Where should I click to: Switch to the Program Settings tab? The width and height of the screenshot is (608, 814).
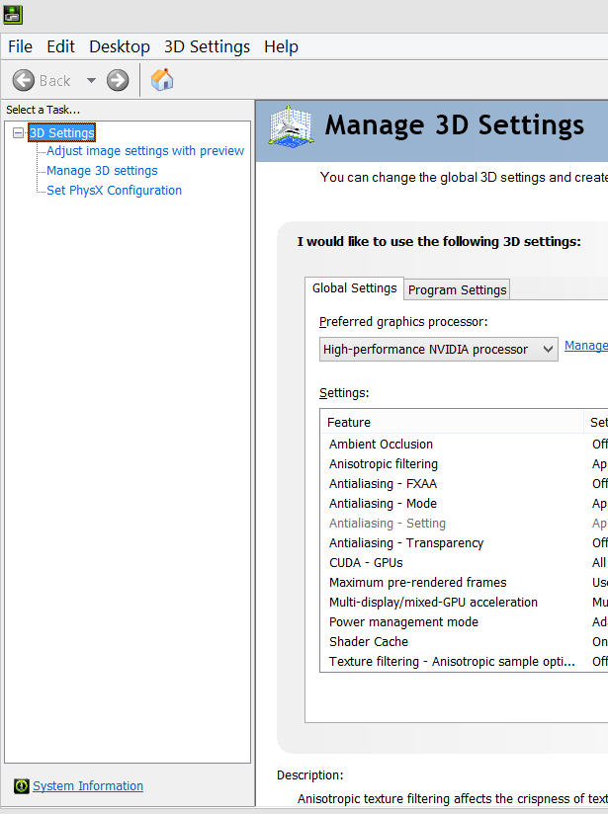point(458,289)
